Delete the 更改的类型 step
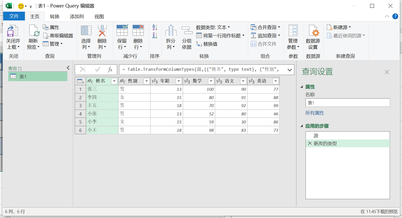 point(310,143)
